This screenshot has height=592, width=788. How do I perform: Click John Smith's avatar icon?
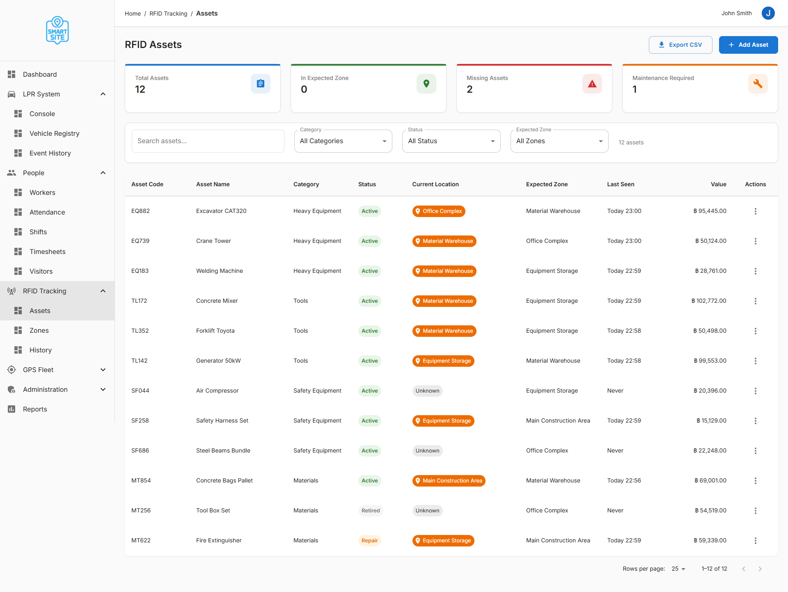point(768,13)
